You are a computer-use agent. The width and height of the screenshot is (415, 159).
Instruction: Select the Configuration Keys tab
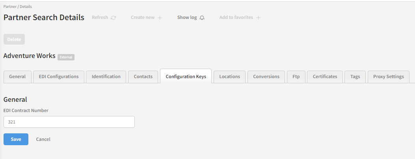click(x=186, y=77)
